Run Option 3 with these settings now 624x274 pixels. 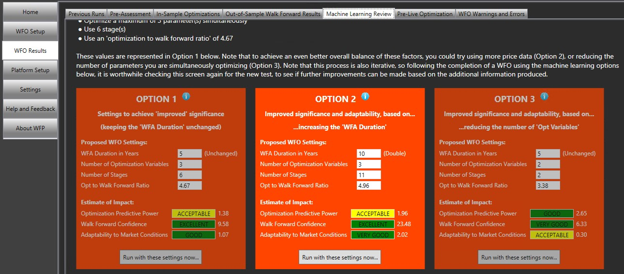click(519, 257)
